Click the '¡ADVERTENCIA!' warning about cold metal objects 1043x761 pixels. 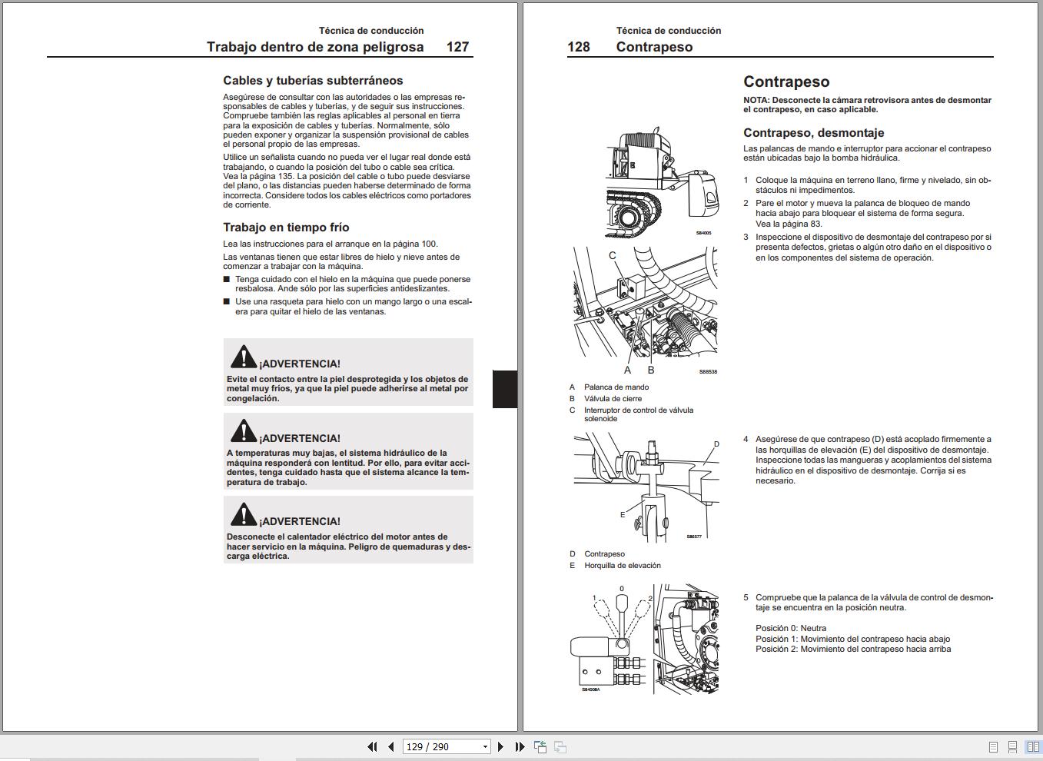point(348,373)
